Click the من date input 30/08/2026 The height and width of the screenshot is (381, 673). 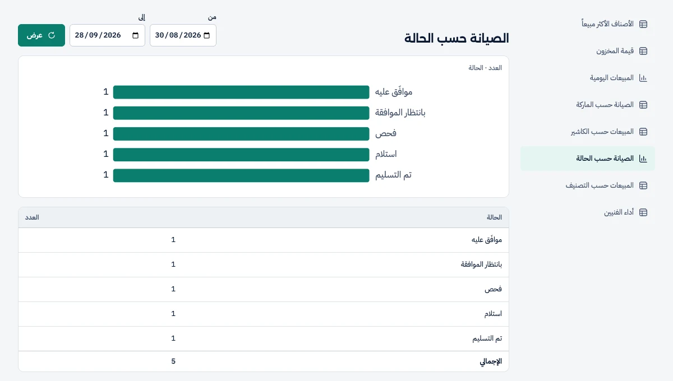point(183,35)
